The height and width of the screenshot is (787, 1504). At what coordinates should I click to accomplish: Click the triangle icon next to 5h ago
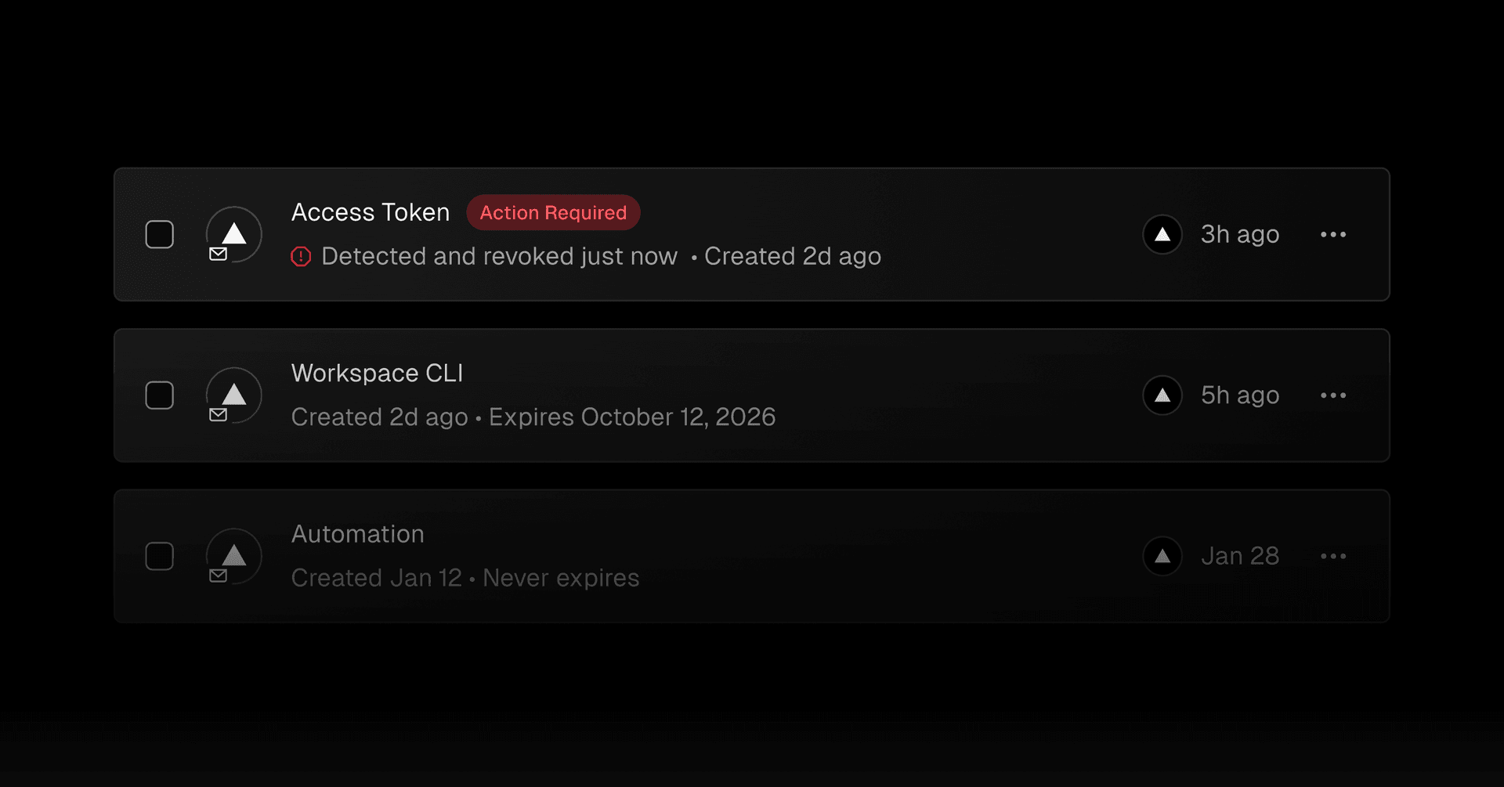pyautogui.click(x=1162, y=395)
